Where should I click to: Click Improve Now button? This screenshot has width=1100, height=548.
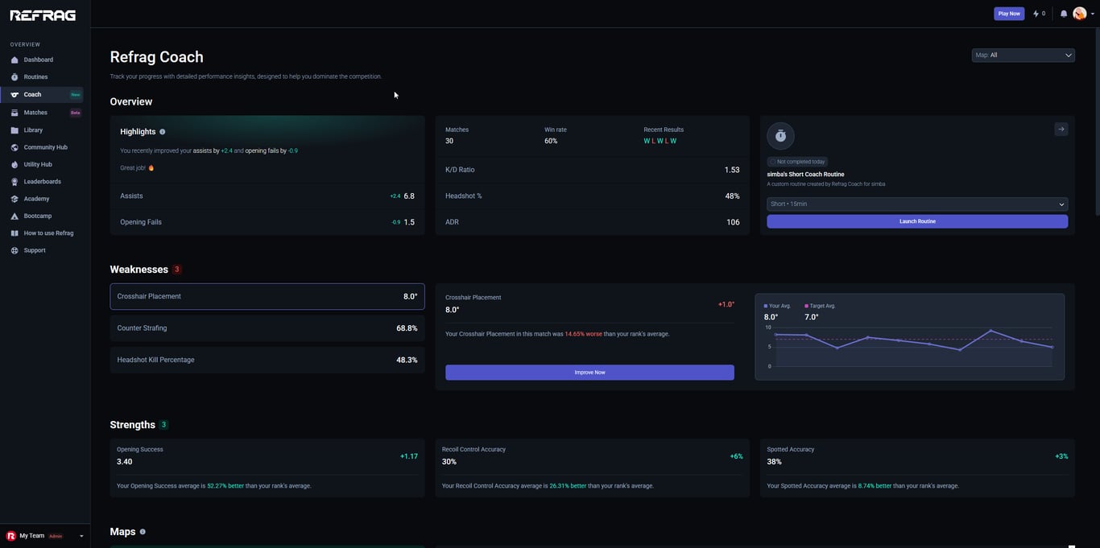(x=589, y=373)
